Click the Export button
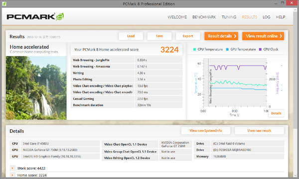Screen dimensions: 299x179 (188, 36)
